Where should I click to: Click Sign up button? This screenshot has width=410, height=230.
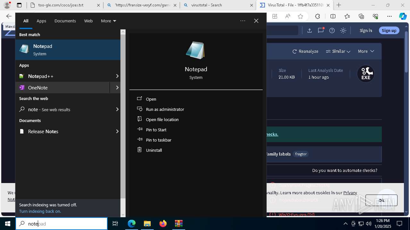(x=389, y=30)
